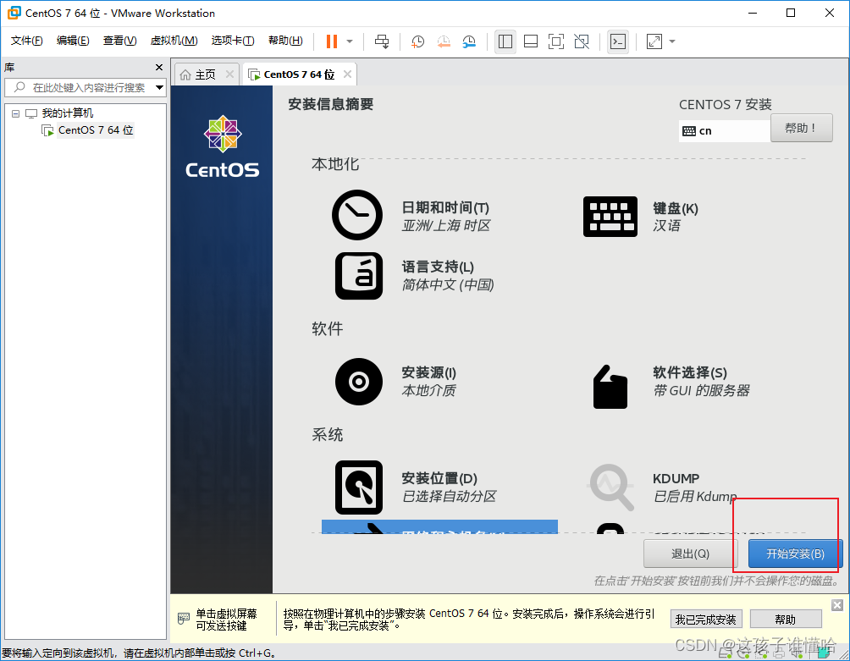
Task: Pause the virtual machine
Action: (332, 41)
